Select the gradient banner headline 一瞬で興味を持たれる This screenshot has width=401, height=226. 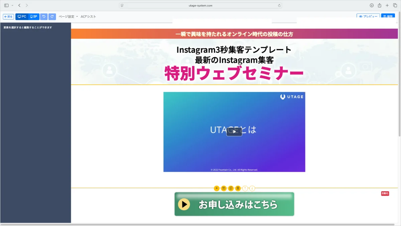(234, 34)
